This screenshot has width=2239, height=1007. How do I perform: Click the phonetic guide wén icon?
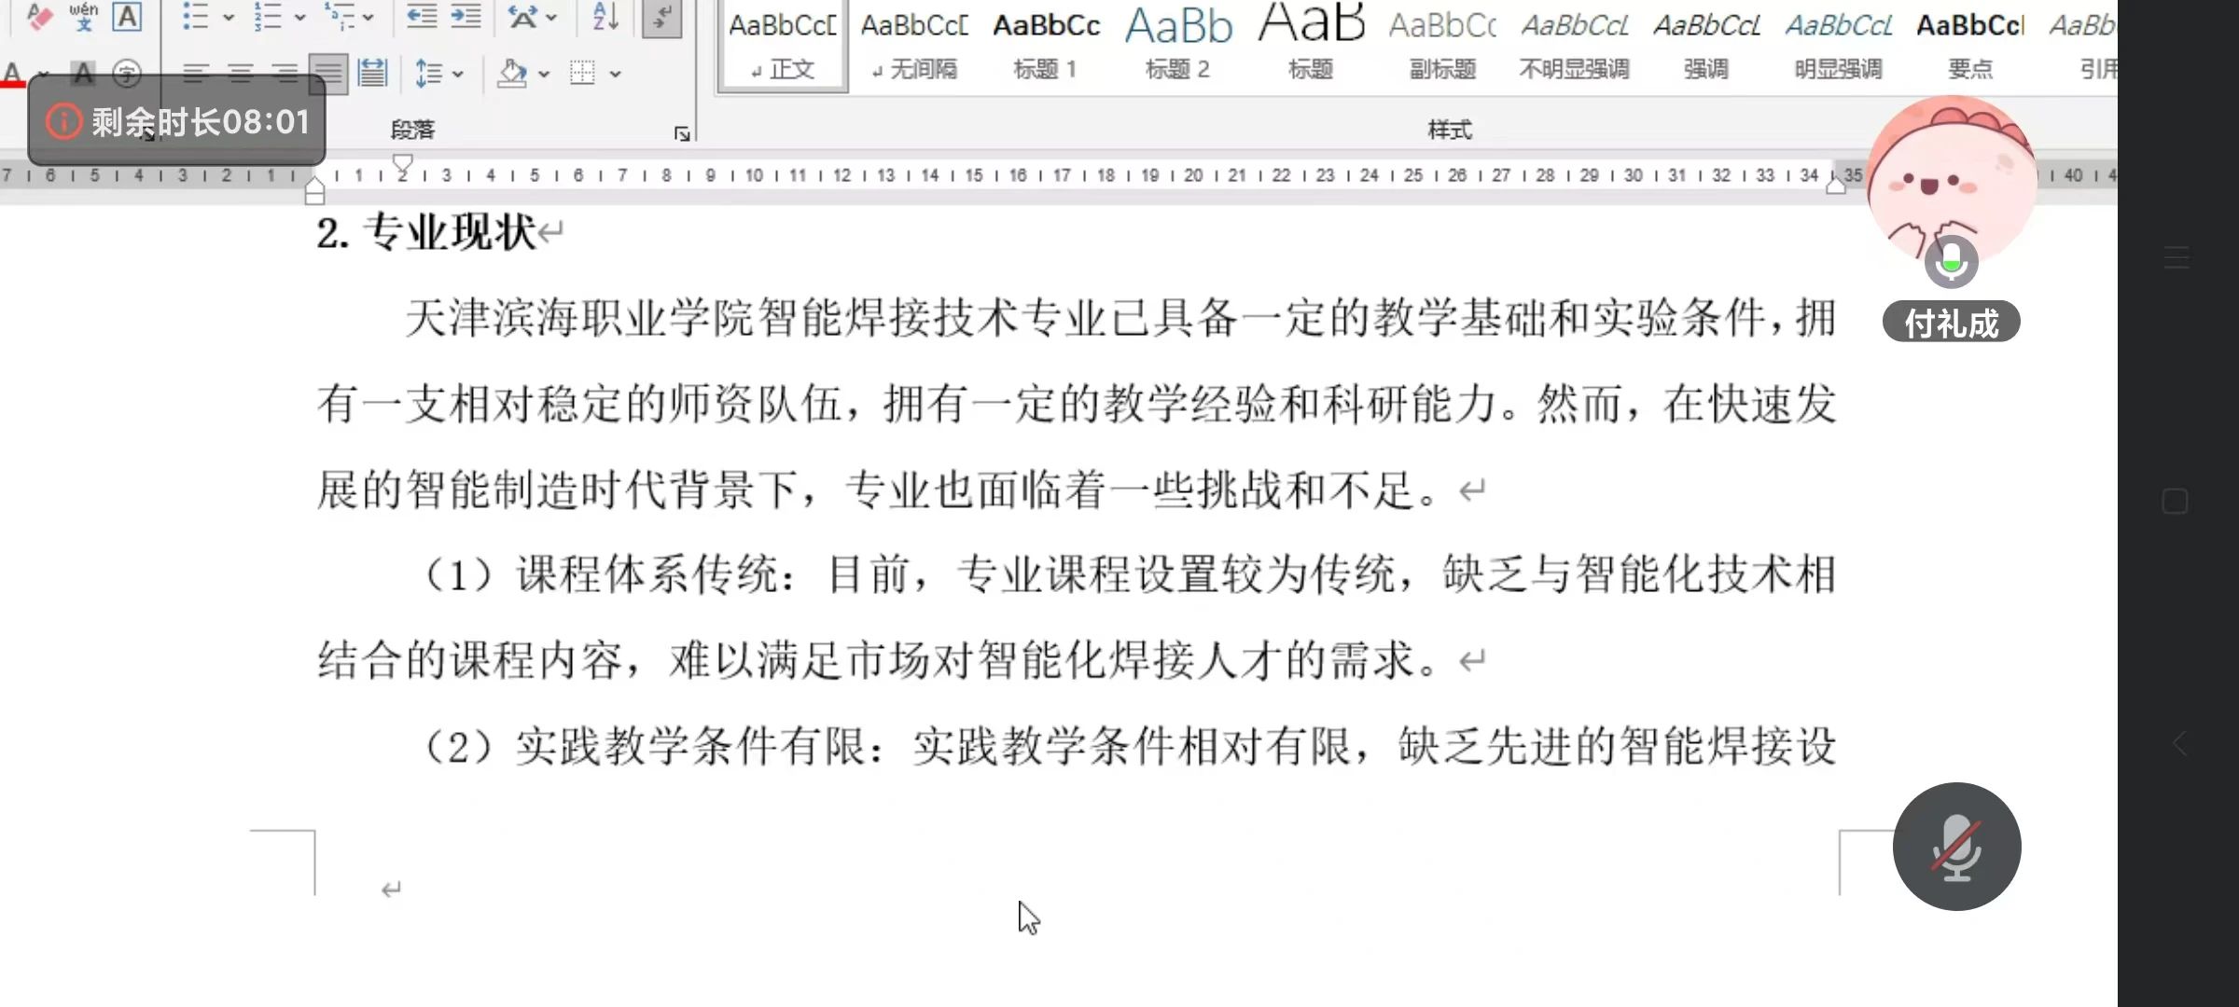pyautogui.click(x=83, y=17)
